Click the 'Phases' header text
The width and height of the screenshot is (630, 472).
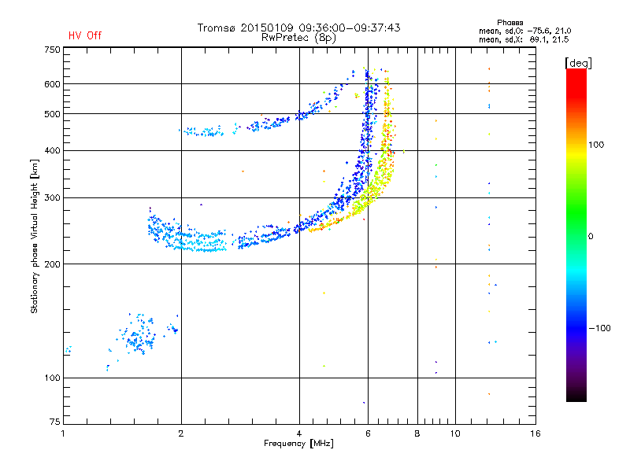pos(510,23)
